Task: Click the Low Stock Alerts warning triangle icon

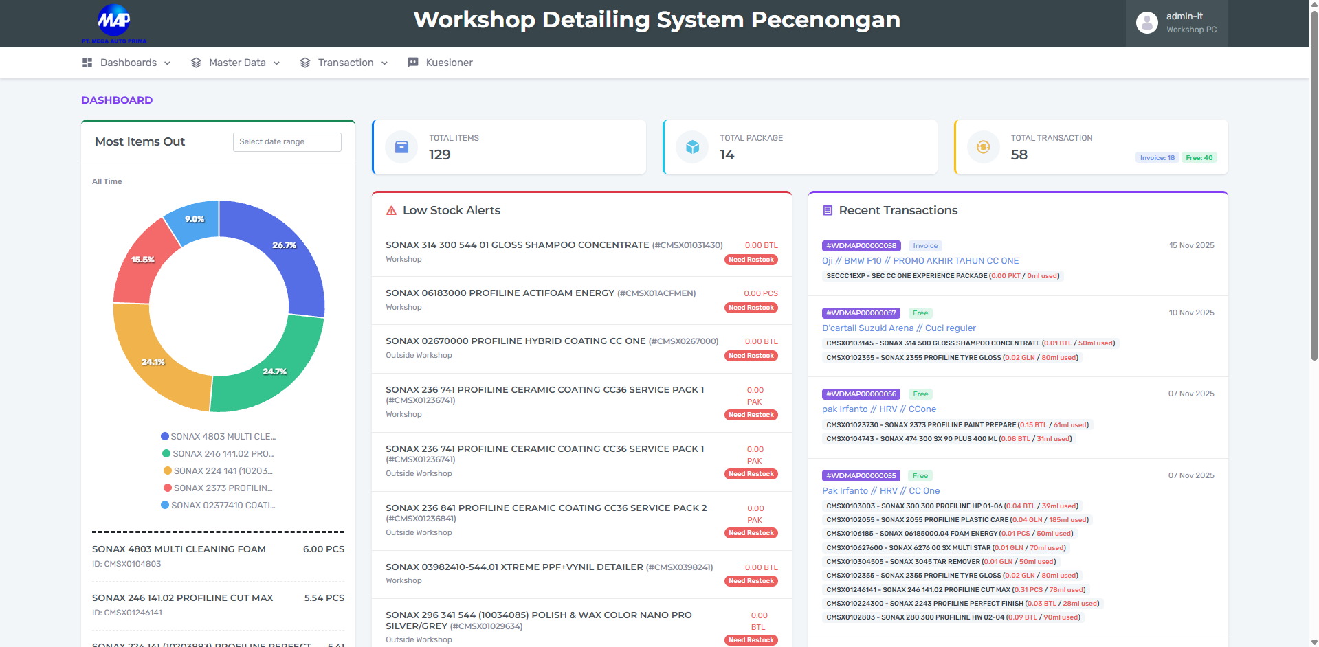Action: click(390, 210)
